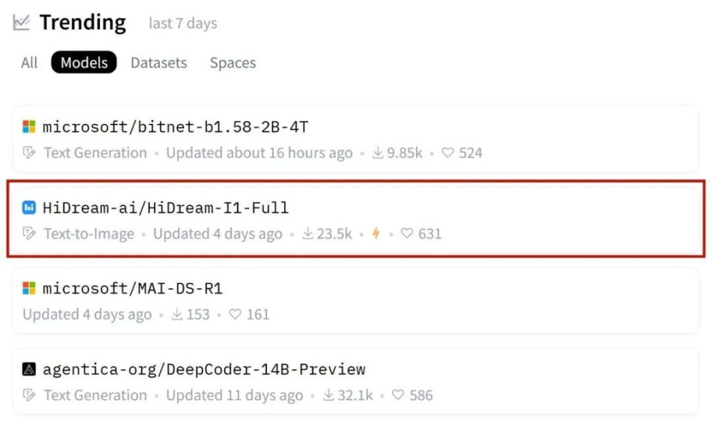Click the download icon next to 23.5k
This screenshot has width=712, height=424.
[x=308, y=233]
